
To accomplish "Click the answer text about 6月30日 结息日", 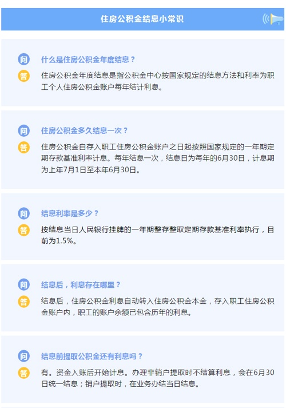I will 157,158.
